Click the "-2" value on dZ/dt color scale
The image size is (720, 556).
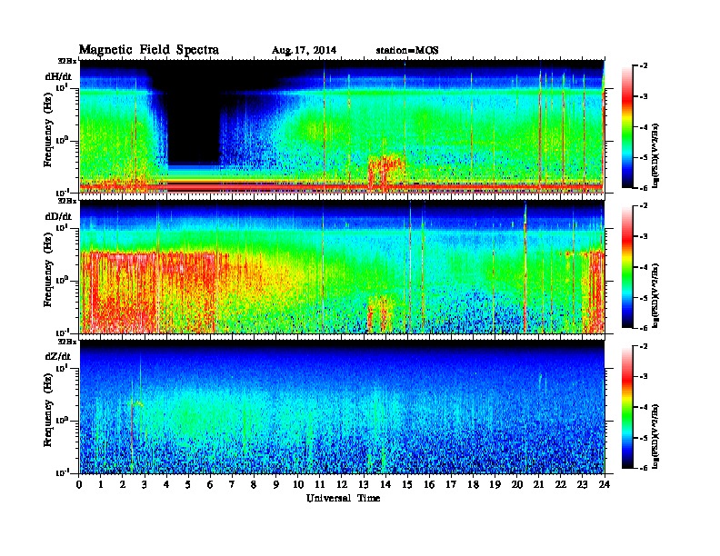click(x=644, y=346)
